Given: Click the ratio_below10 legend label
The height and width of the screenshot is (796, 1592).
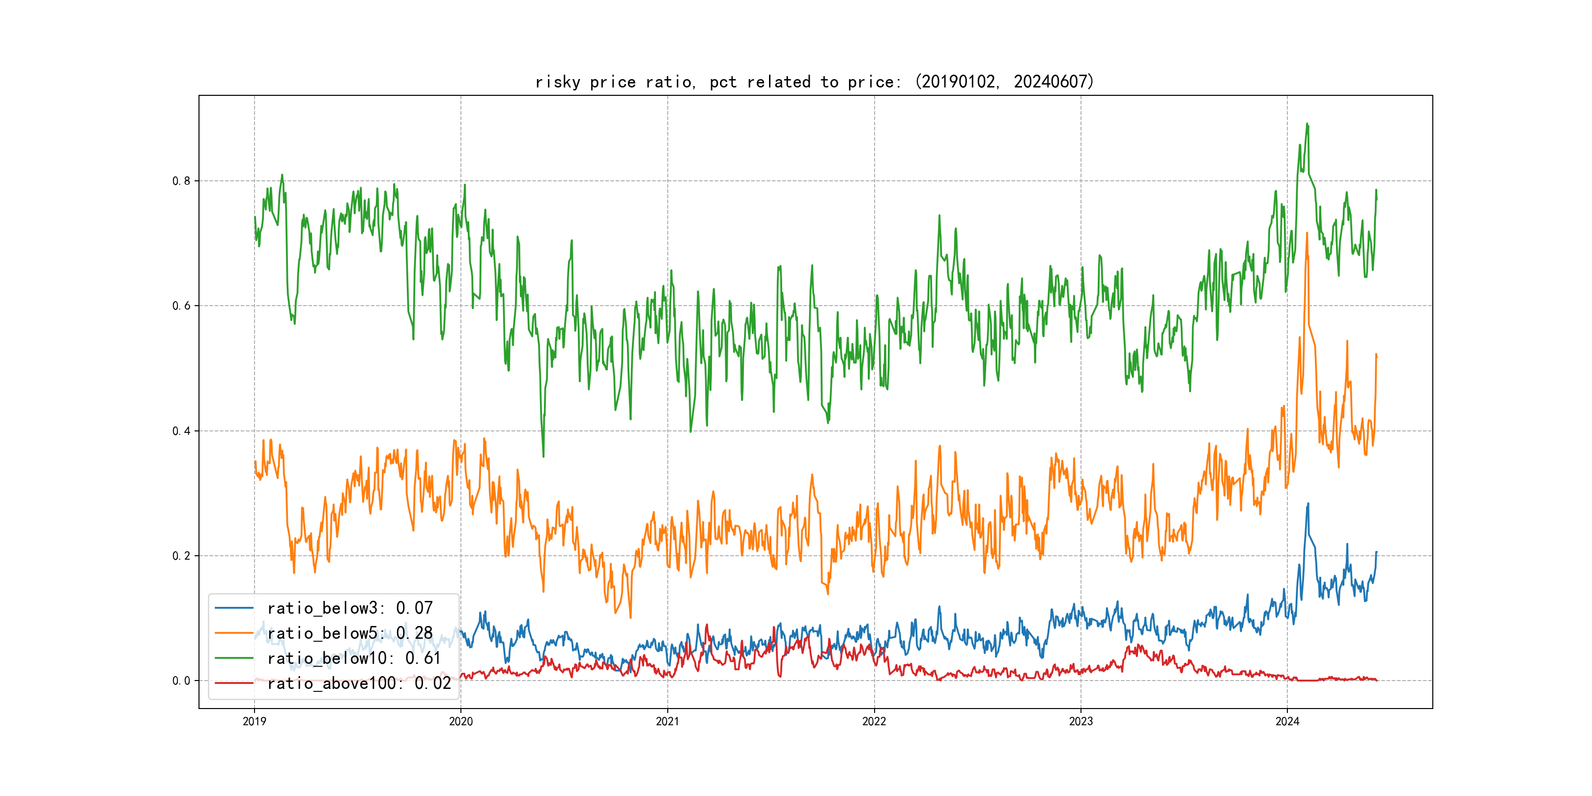Looking at the screenshot, I should 353,658.
